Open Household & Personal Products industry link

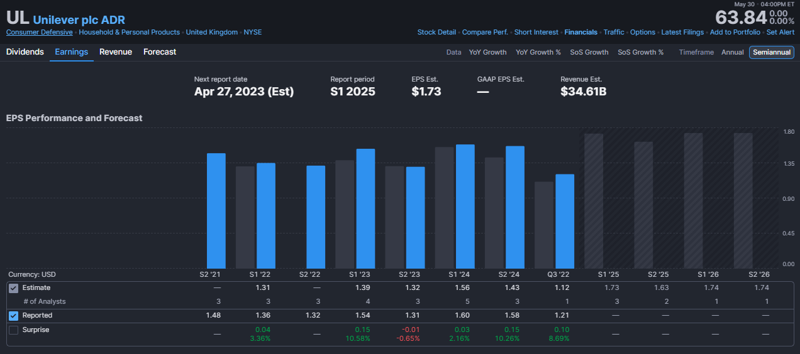(129, 32)
